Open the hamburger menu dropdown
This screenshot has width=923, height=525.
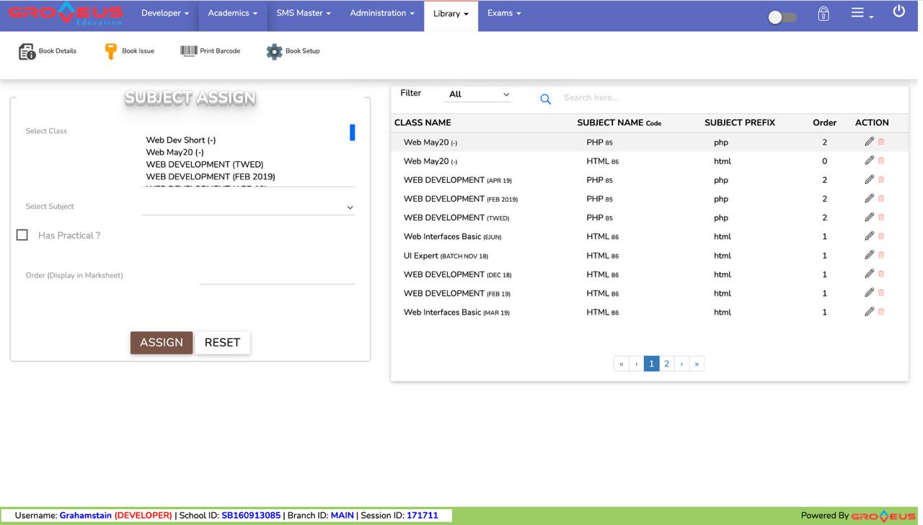pyautogui.click(x=862, y=14)
